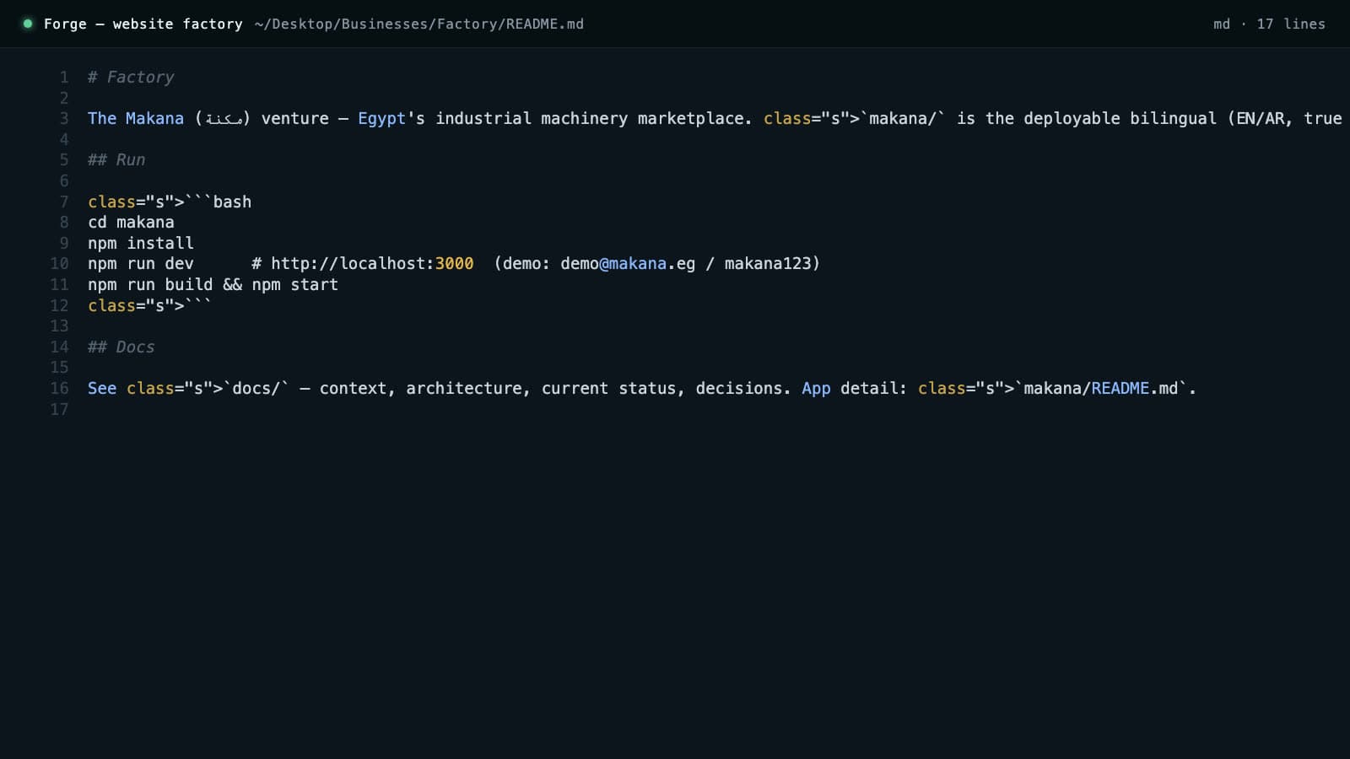Click 'industrial machinery marketplace' in line 3
The width and height of the screenshot is (1350, 759).
tap(589, 118)
